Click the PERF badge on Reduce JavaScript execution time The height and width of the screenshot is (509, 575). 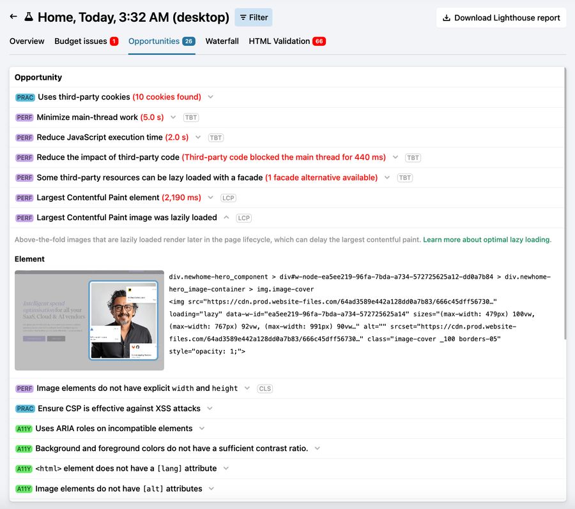tap(24, 138)
